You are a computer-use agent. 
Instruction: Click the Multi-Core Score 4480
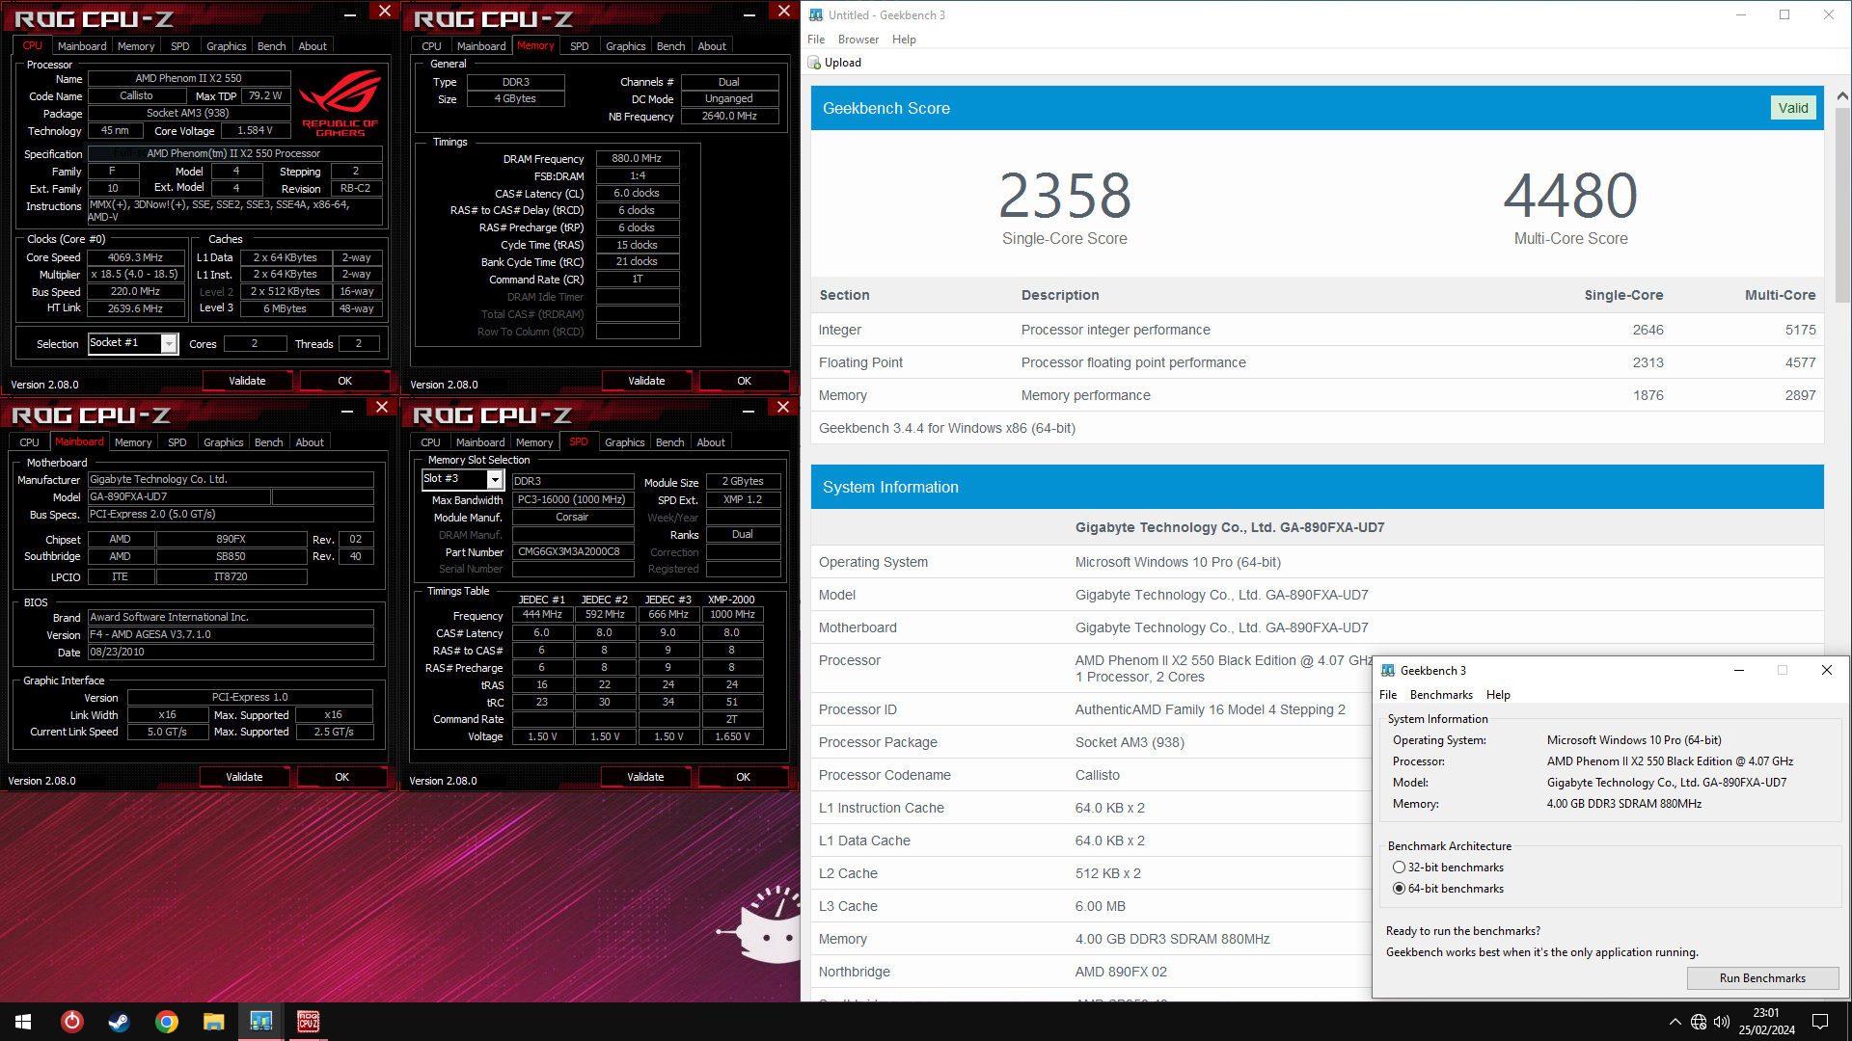[x=1570, y=196]
